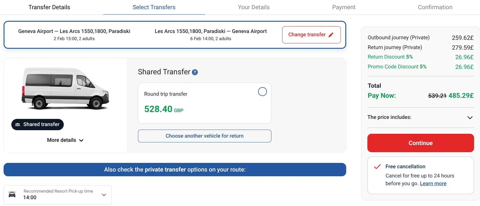Open the Recommended Resort Pick-up time dropdown
This screenshot has width=480, height=206.
tap(104, 195)
